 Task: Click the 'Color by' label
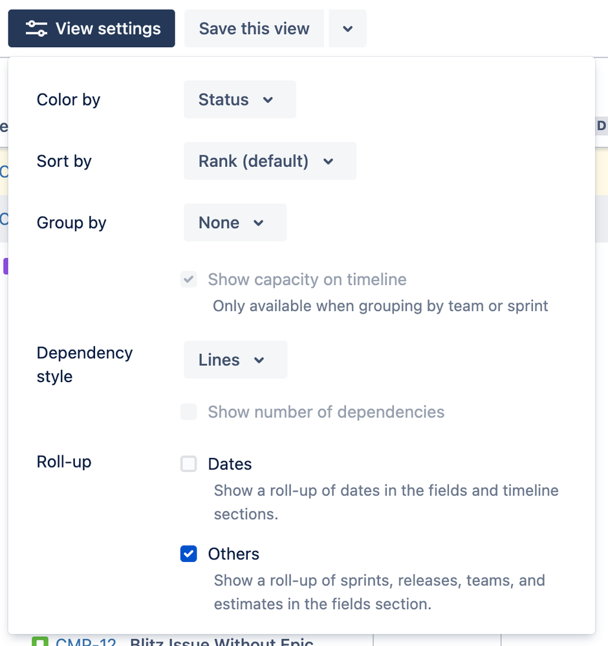tap(69, 100)
